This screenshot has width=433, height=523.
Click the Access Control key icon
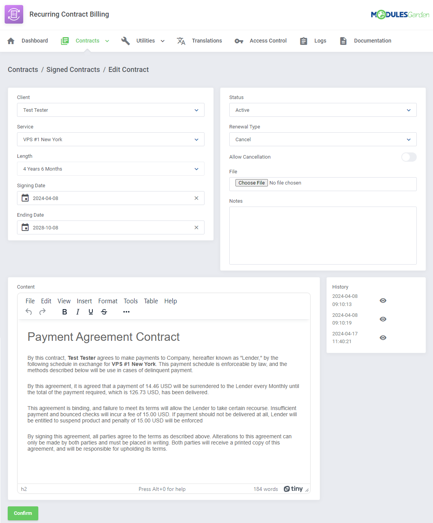click(239, 41)
